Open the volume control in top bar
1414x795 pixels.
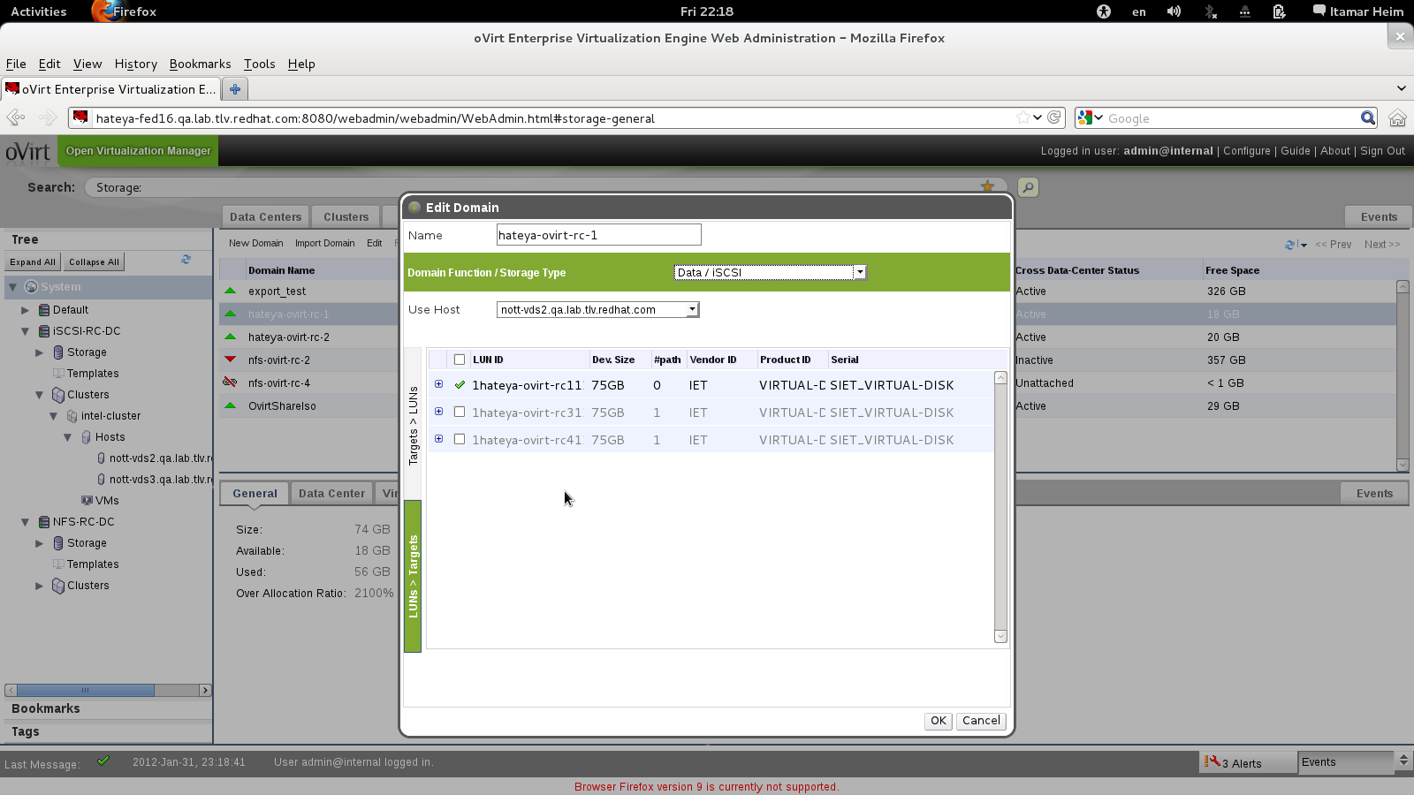(x=1174, y=11)
